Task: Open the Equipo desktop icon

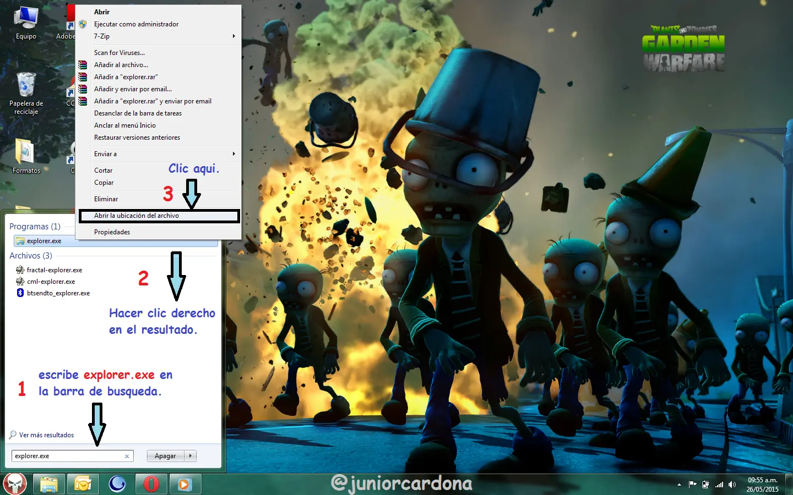Action: pyautogui.click(x=26, y=24)
